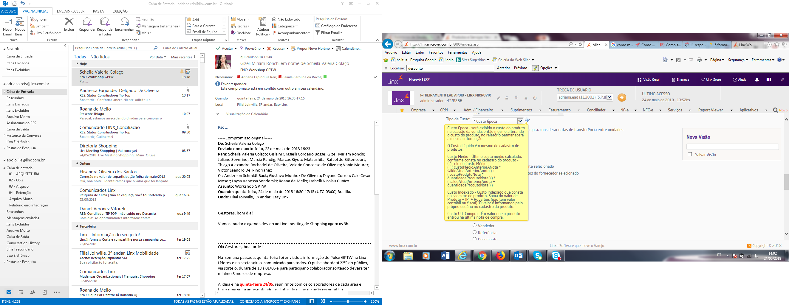Open the Troca de Usuário user dropdown

tap(609, 97)
